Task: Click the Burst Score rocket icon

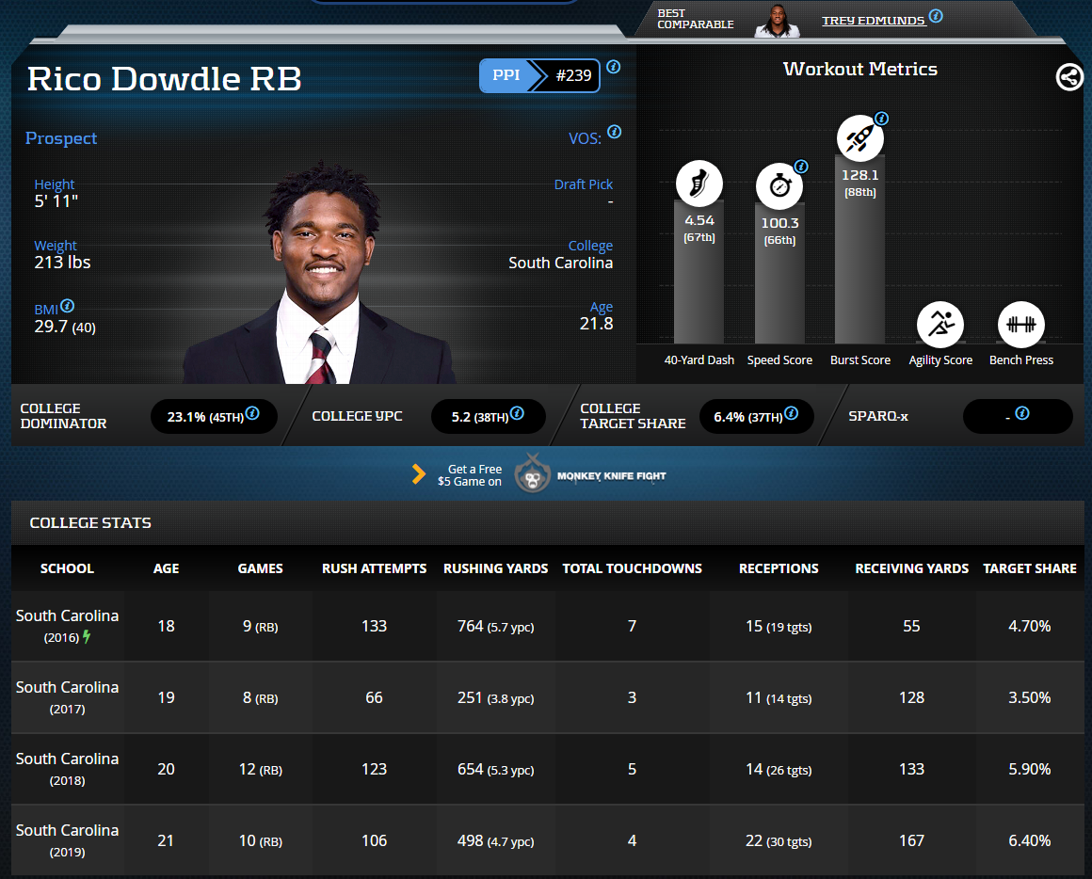Action: (860, 138)
